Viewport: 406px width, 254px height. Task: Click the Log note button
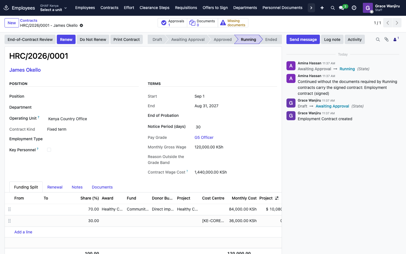click(332, 40)
